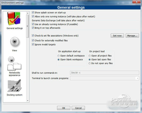The width and height of the screenshot is (142, 113).
Task: Toggle Use an already running instance
Action: coord(33,24)
